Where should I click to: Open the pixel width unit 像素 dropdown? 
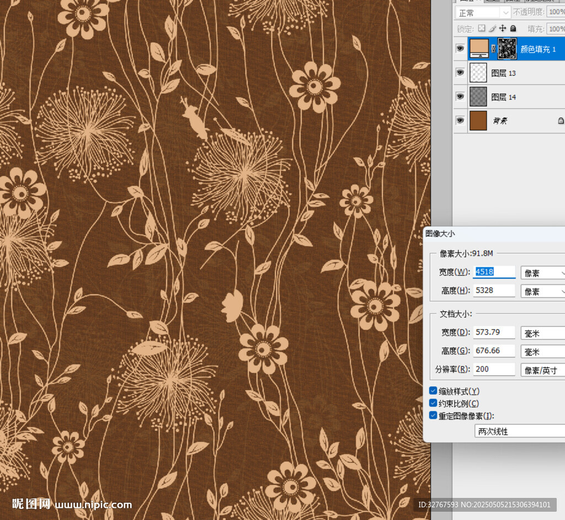point(543,273)
